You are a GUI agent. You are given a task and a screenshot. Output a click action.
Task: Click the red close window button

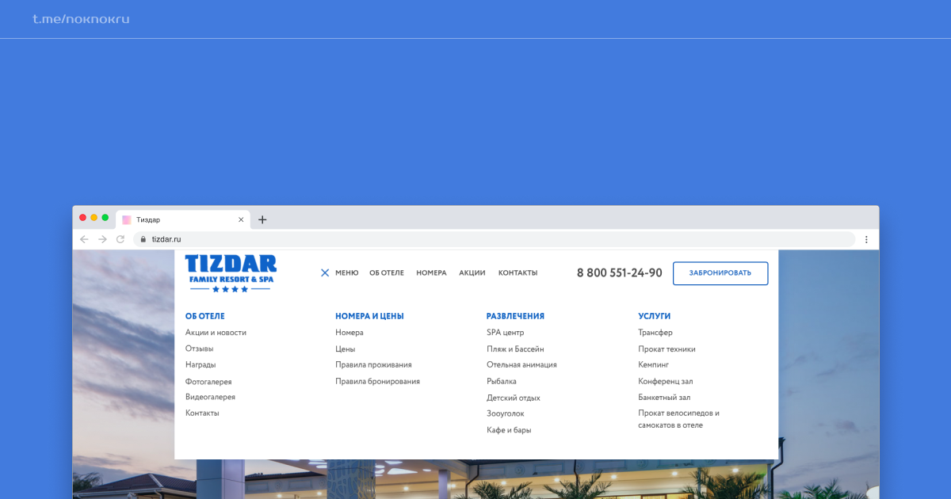tap(82, 217)
